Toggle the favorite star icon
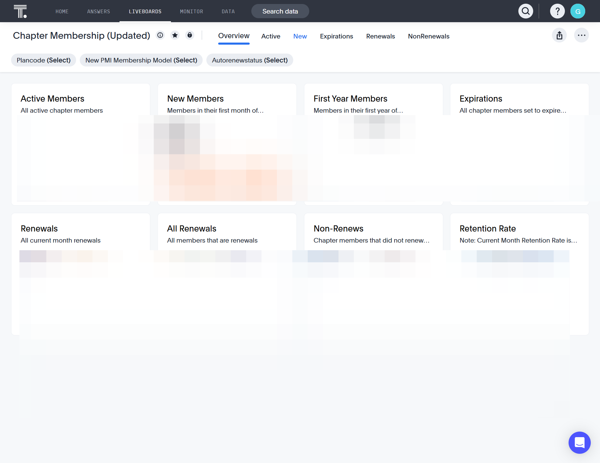 pyautogui.click(x=175, y=35)
